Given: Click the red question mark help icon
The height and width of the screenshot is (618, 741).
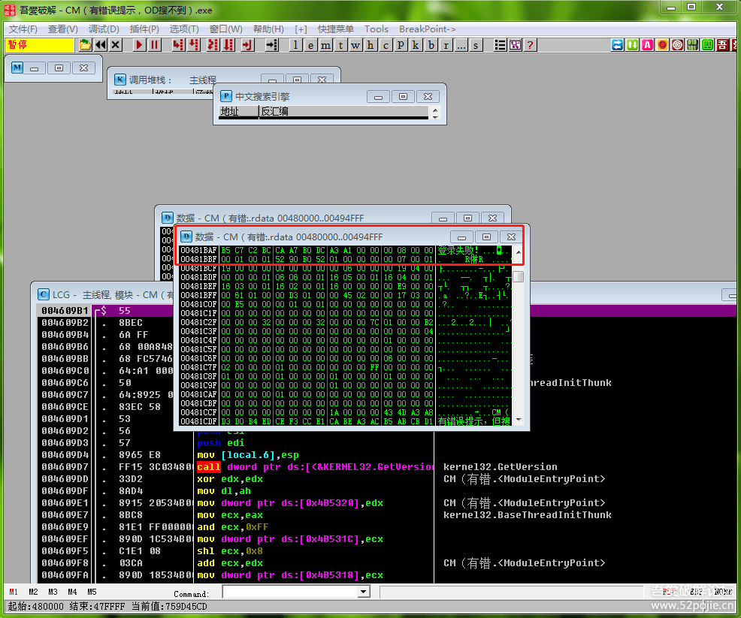Looking at the screenshot, I should pyautogui.click(x=531, y=45).
